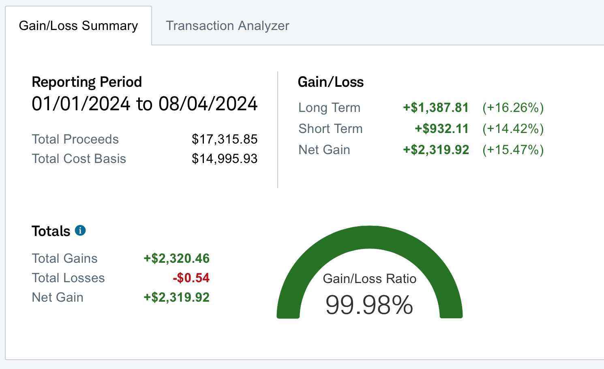Viewport: 604px width, 369px height.
Task: Click the Total Gains amount +$2,320.46
Action: coord(177,258)
